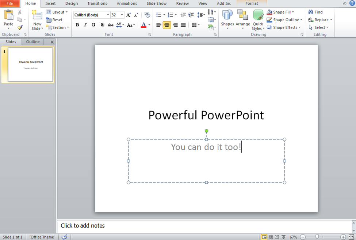Apply the red font color
Screen dimensions: 356x240
pos(143,25)
